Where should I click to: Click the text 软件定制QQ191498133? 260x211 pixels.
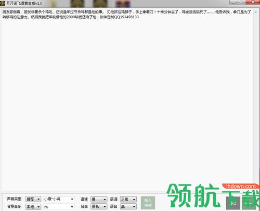click(119, 17)
